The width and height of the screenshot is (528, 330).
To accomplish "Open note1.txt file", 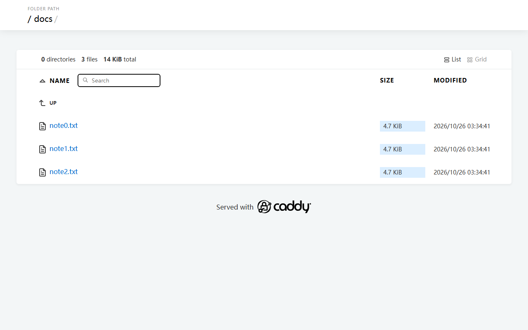I will point(64,148).
